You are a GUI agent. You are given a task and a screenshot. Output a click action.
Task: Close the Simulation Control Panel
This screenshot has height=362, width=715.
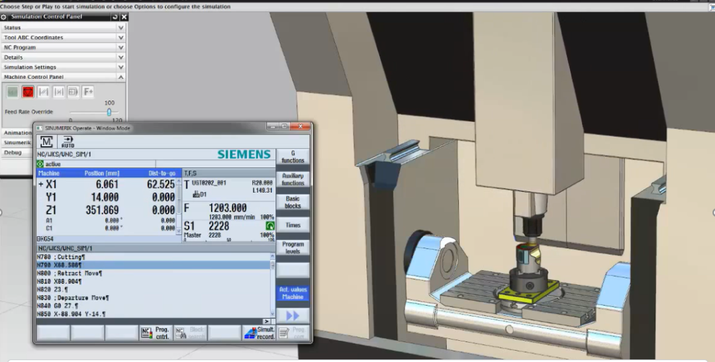(x=124, y=17)
